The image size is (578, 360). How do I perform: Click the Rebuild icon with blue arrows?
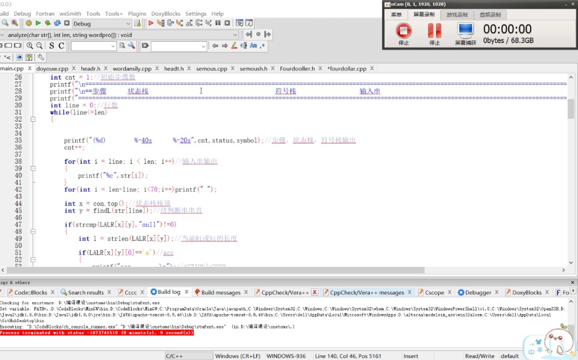57,23
